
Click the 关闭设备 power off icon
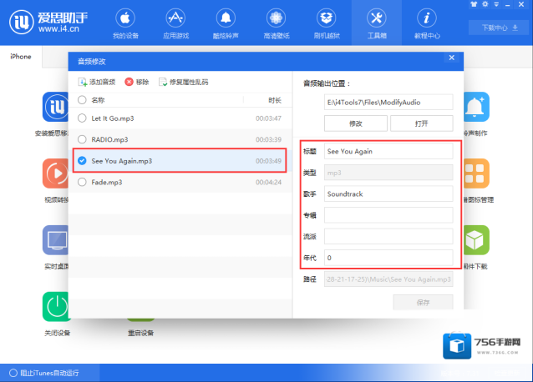56,305
